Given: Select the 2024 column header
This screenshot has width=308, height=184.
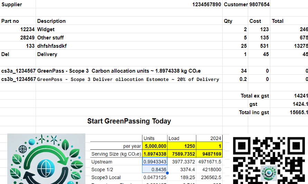Looking at the screenshot, I should 209,138.
